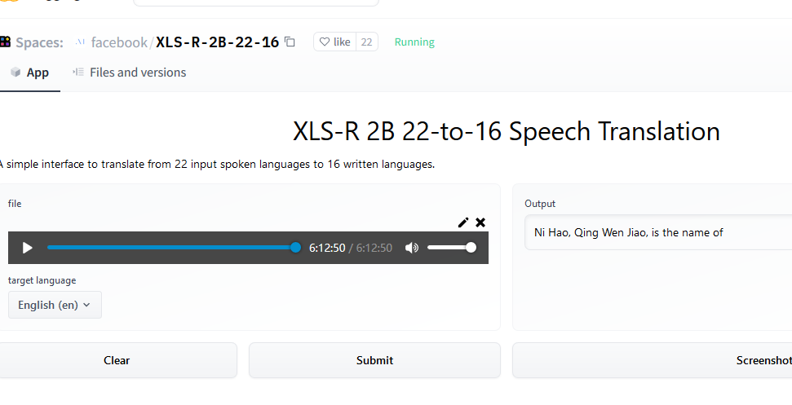
Task: Click the like count showing 22
Action: coord(367,42)
